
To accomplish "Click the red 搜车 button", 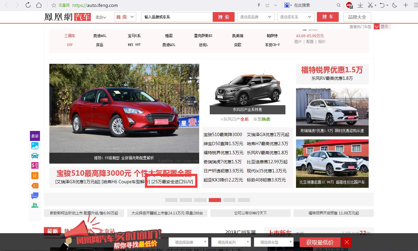I will [328, 17].
